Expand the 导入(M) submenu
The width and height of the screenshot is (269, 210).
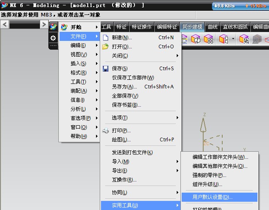141,162
